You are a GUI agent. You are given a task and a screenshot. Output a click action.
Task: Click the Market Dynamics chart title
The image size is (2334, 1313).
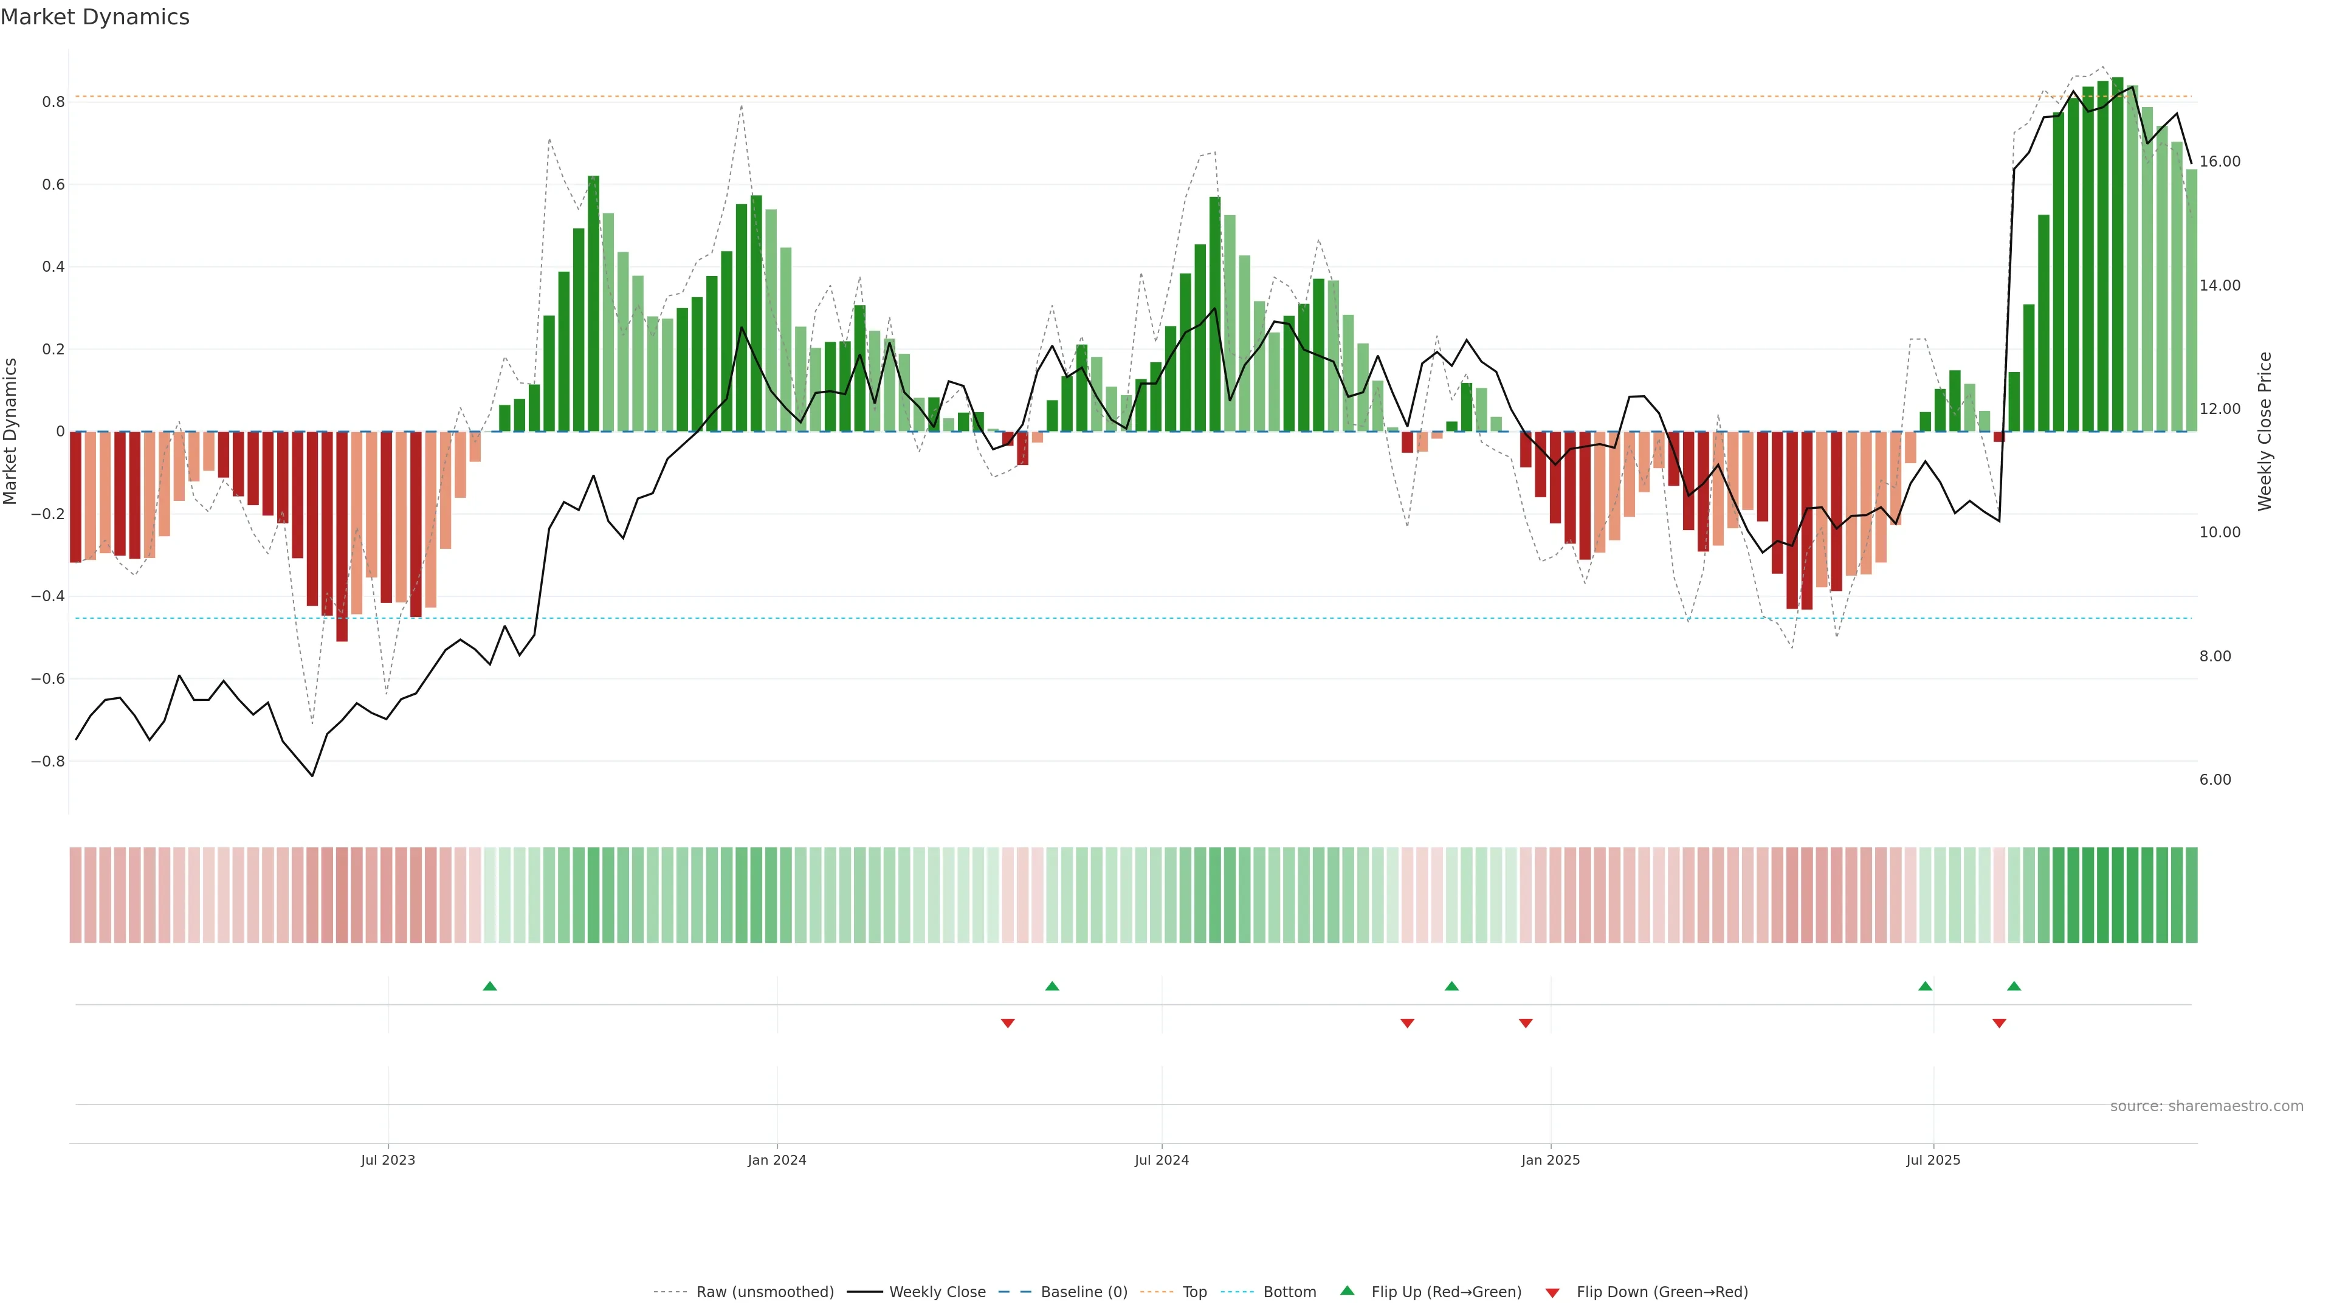click(x=95, y=17)
